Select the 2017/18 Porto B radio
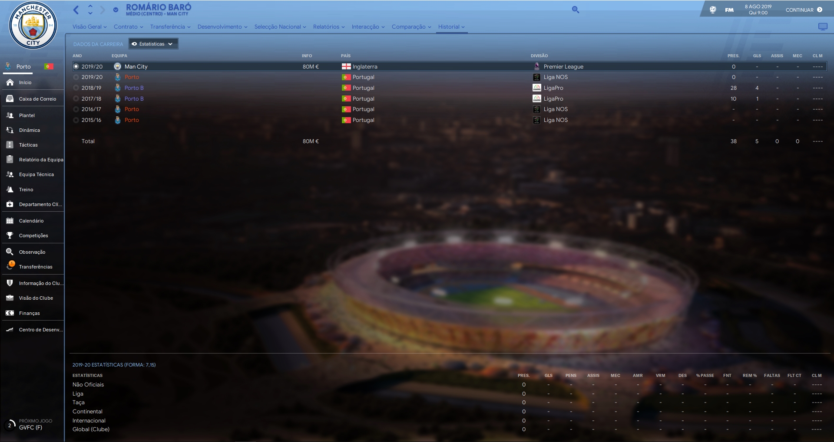The image size is (834, 442). pyautogui.click(x=76, y=99)
